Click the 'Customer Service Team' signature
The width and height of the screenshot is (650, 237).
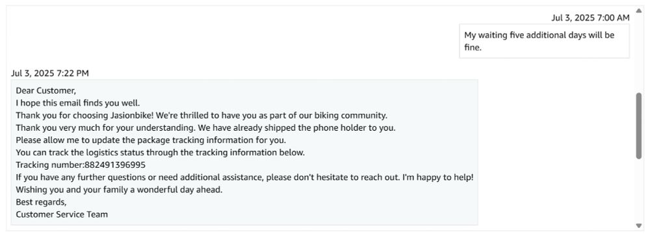pos(62,214)
